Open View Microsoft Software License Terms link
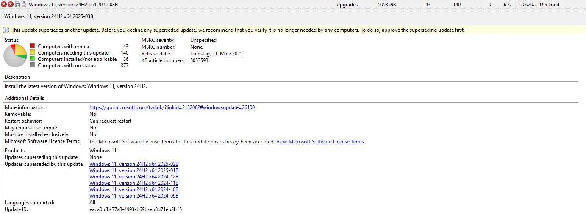The width and height of the screenshot is (586, 214). pos(320,142)
